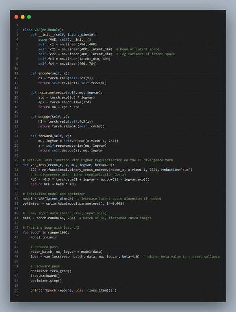Click 'z = self.reparameterize(mu, logvar)' line

click(x=72, y=146)
